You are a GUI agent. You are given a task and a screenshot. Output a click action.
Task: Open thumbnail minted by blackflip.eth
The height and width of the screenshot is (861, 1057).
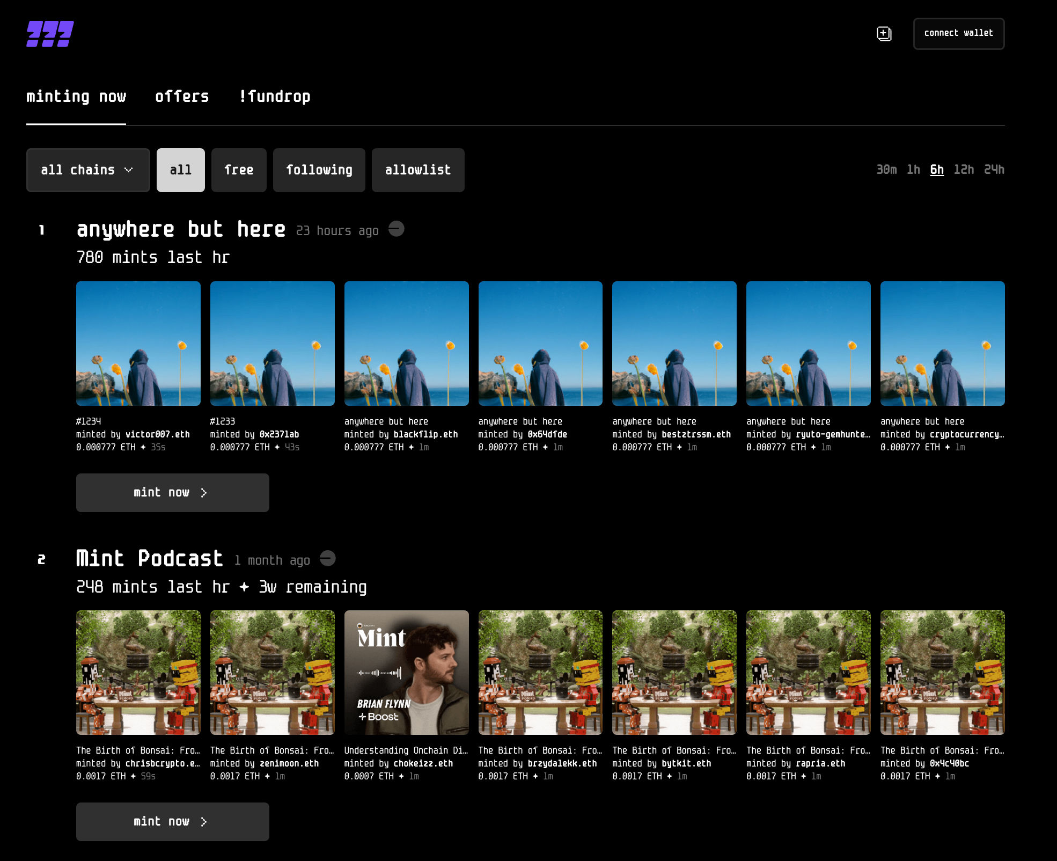[407, 344]
